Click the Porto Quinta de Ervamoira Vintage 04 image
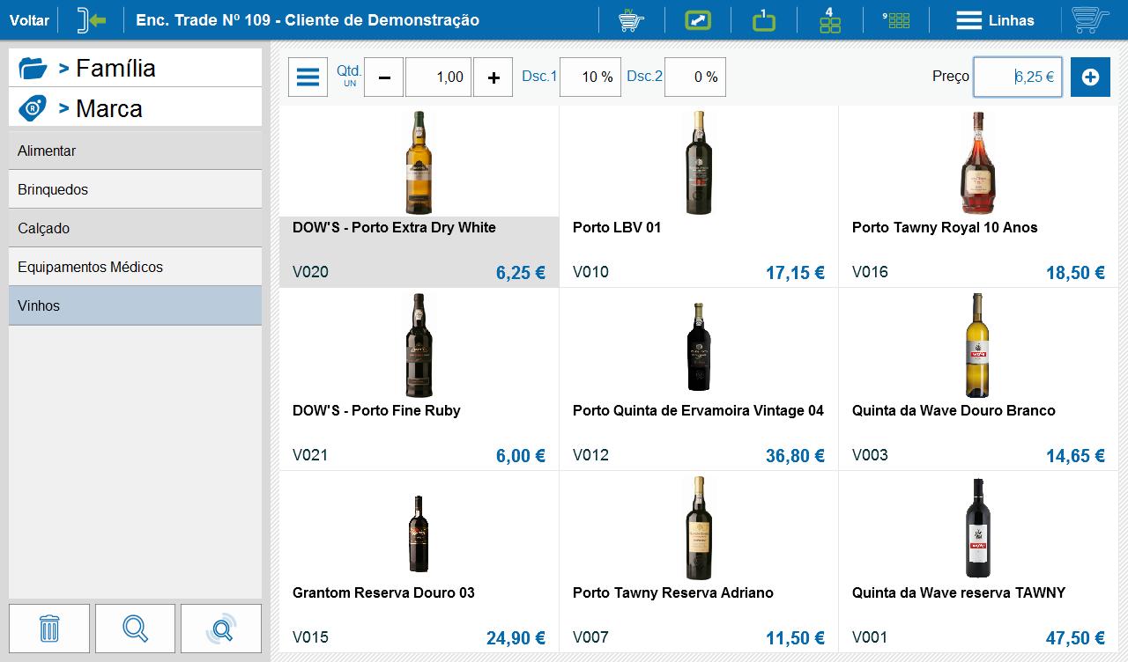Screen dimensions: 1128x662 point(698,347)
